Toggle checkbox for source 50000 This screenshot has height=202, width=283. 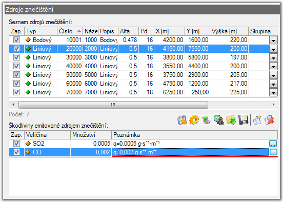16,74
